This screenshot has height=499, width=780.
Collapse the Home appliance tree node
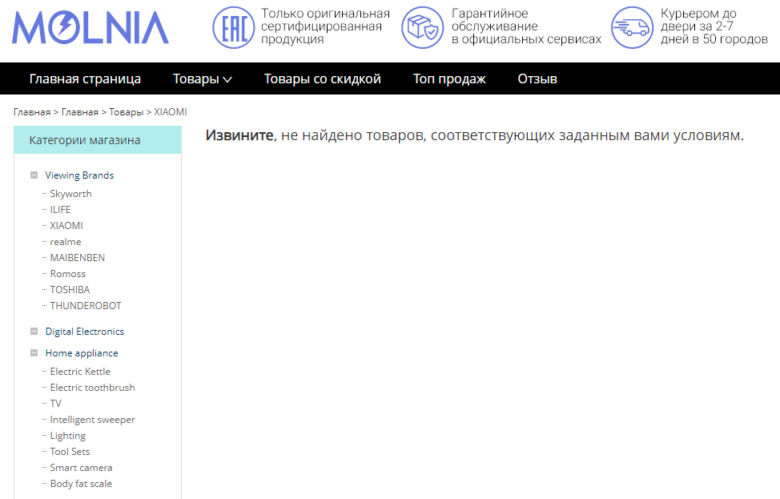pyautogui.click(x=34, y=353)
